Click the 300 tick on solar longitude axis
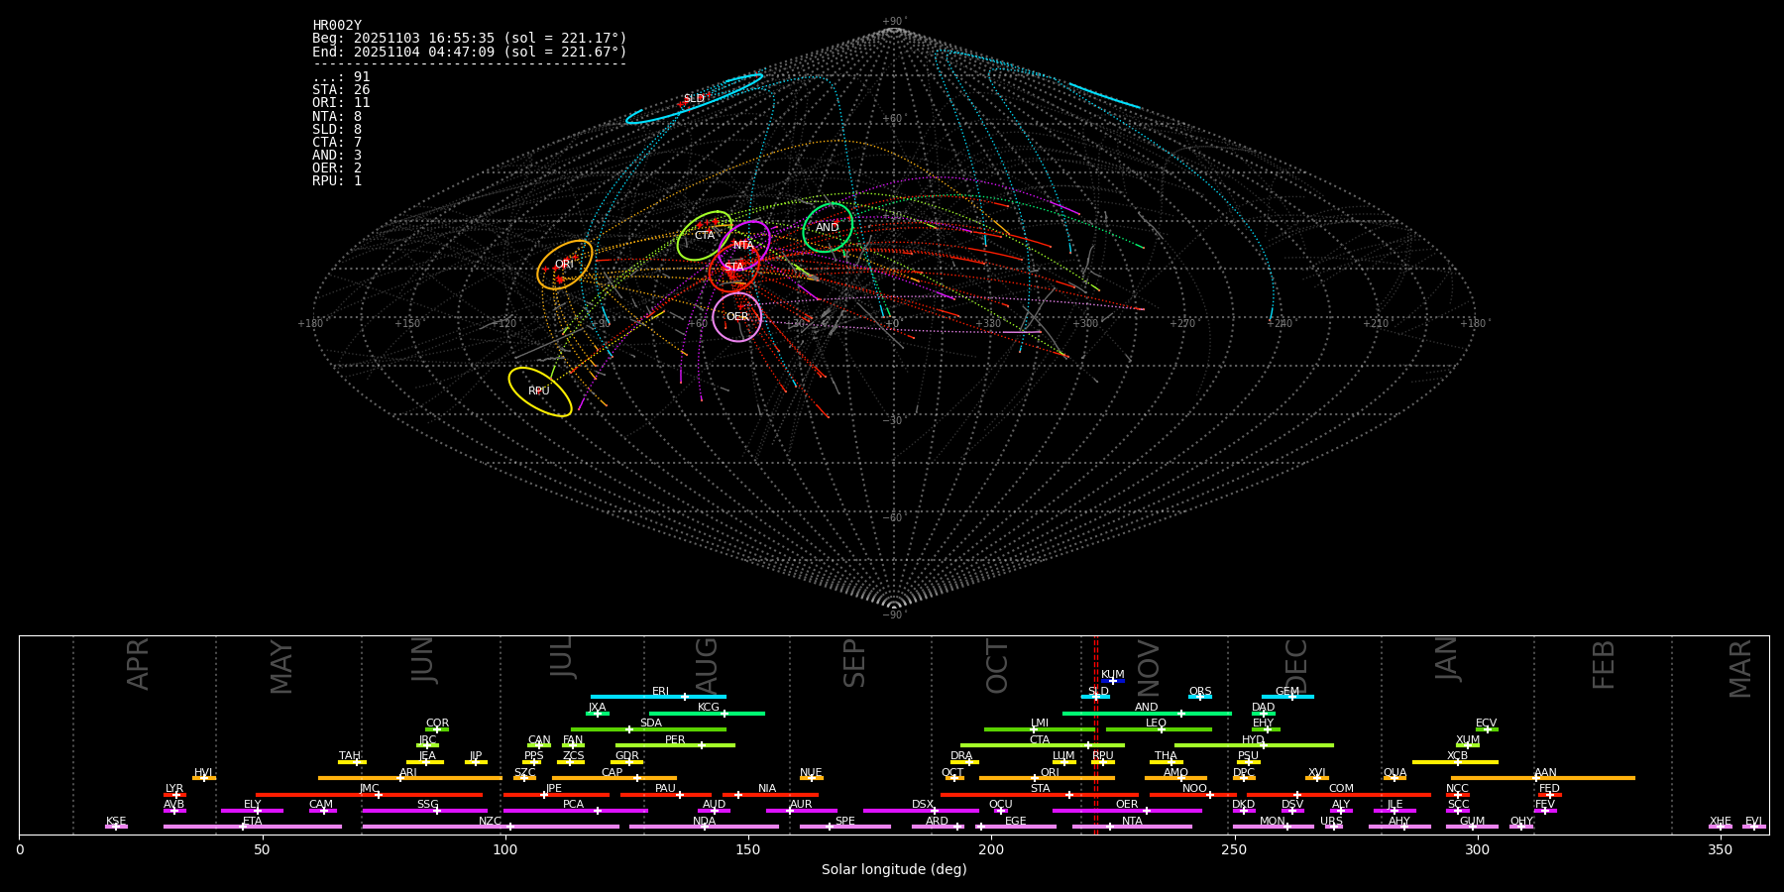 click(x=1477, y=849)
